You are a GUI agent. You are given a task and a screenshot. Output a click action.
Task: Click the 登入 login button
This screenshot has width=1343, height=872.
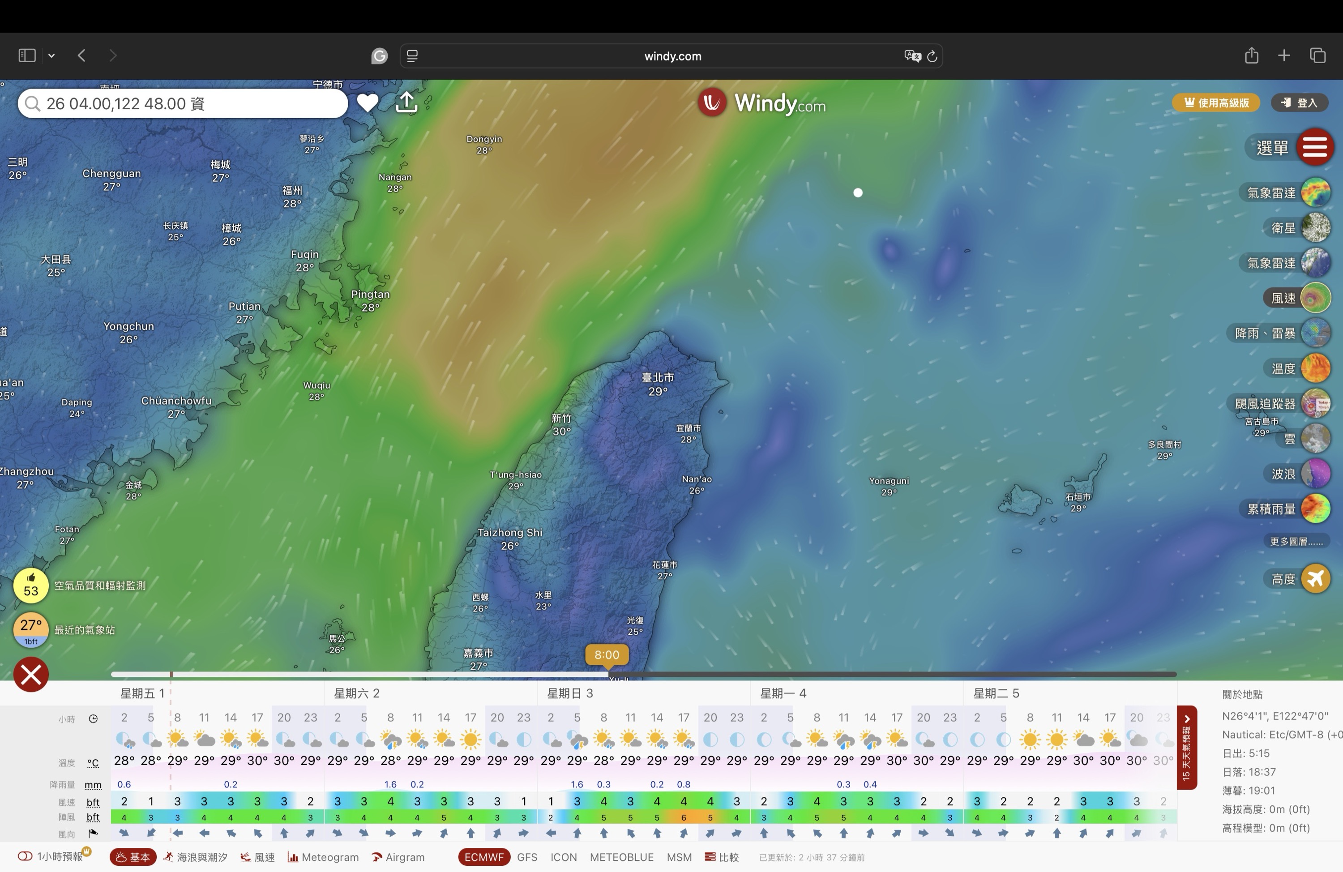point(1300,103)
